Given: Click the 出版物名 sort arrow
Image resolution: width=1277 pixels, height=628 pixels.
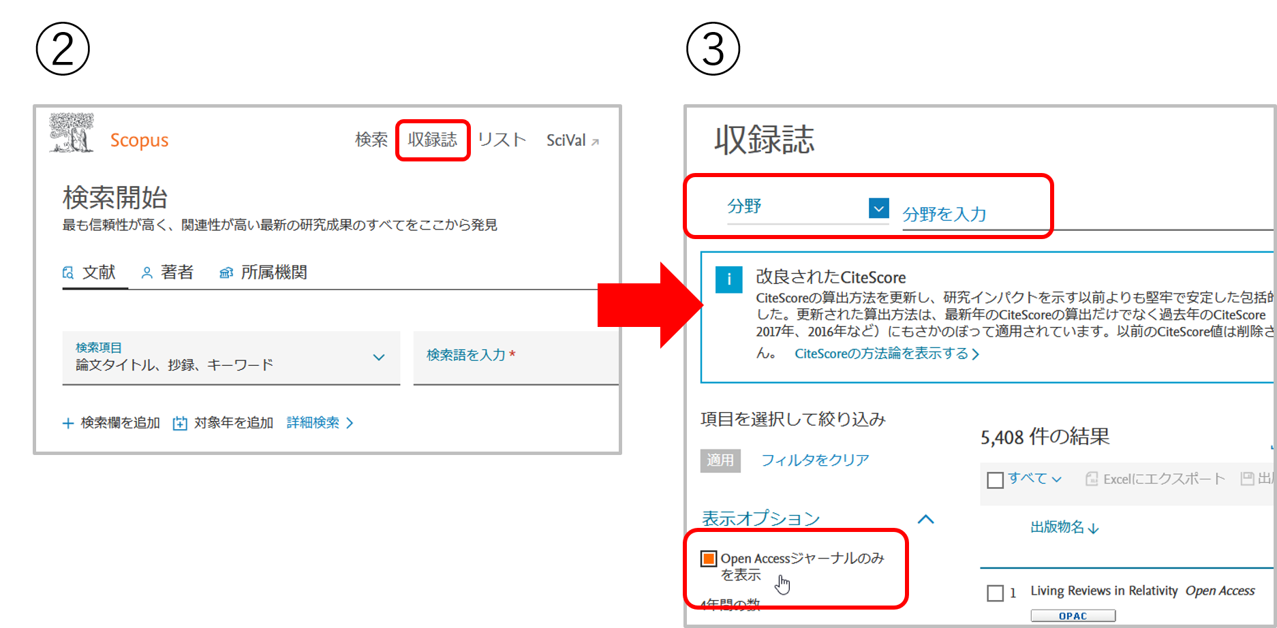Looking at the screenshot, I should tap(1094, 529).
